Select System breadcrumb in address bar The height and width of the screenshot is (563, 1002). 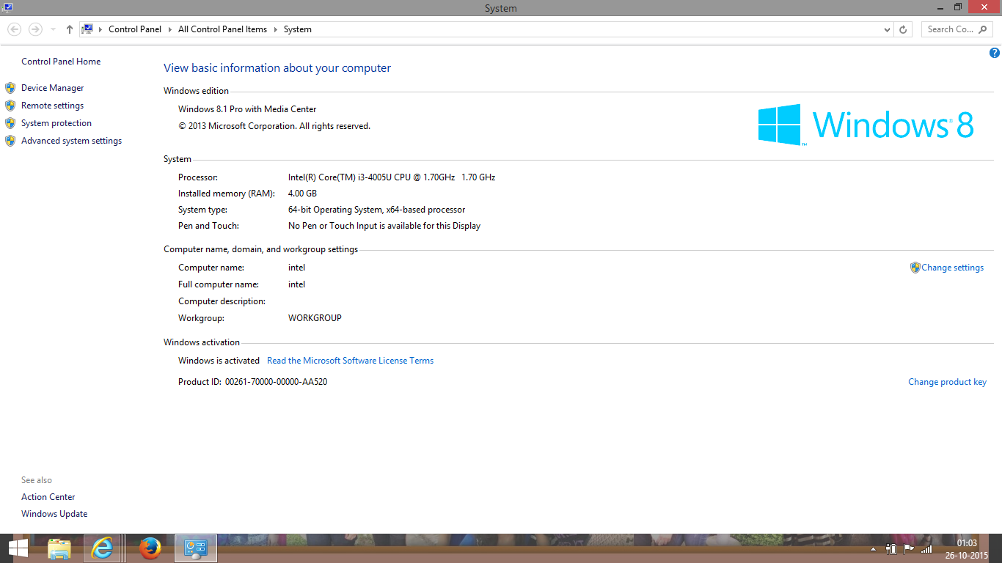point(298,29)
